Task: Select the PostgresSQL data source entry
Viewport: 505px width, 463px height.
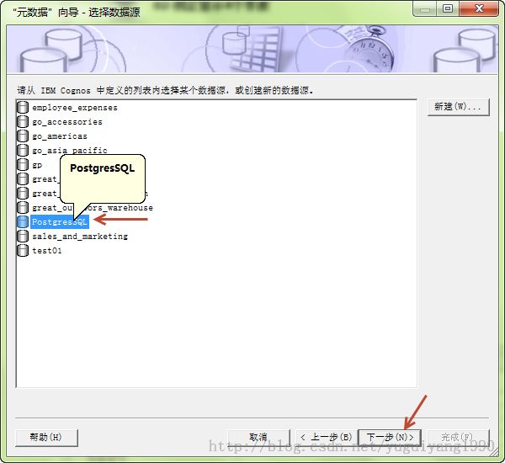Action: click(60, 222)
